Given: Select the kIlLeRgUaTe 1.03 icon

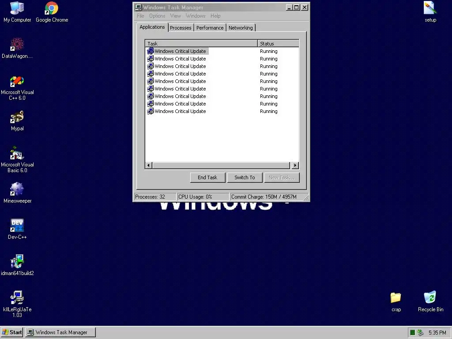Looking at the screenshot, I should pos(17,304).
